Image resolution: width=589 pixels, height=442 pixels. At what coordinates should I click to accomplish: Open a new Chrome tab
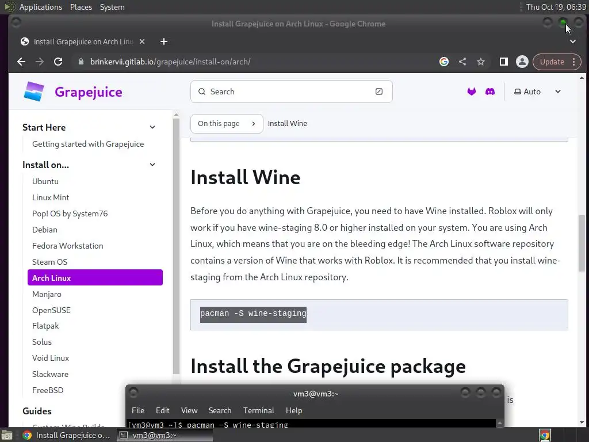click(x=164, y=41)
